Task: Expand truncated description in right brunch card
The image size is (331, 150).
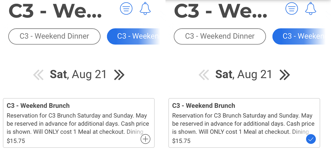Action: point(300,132)
